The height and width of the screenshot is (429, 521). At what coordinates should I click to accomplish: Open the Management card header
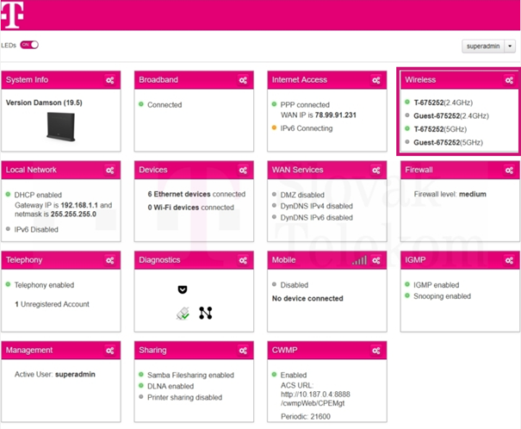pos(61,350)
